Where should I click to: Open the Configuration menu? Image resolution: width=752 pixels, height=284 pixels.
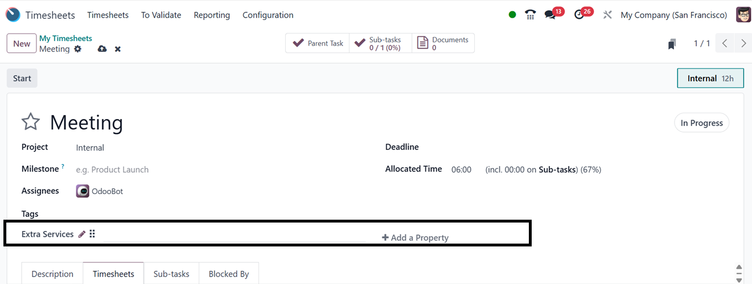pyautogui.click(x=268, y=15)
